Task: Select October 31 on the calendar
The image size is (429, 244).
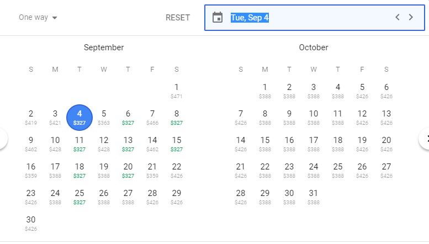Action: tap(314, 197)
